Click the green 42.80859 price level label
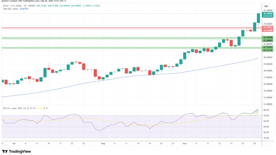The width and height of the screenshot is (276, 155). coord(268,40)
